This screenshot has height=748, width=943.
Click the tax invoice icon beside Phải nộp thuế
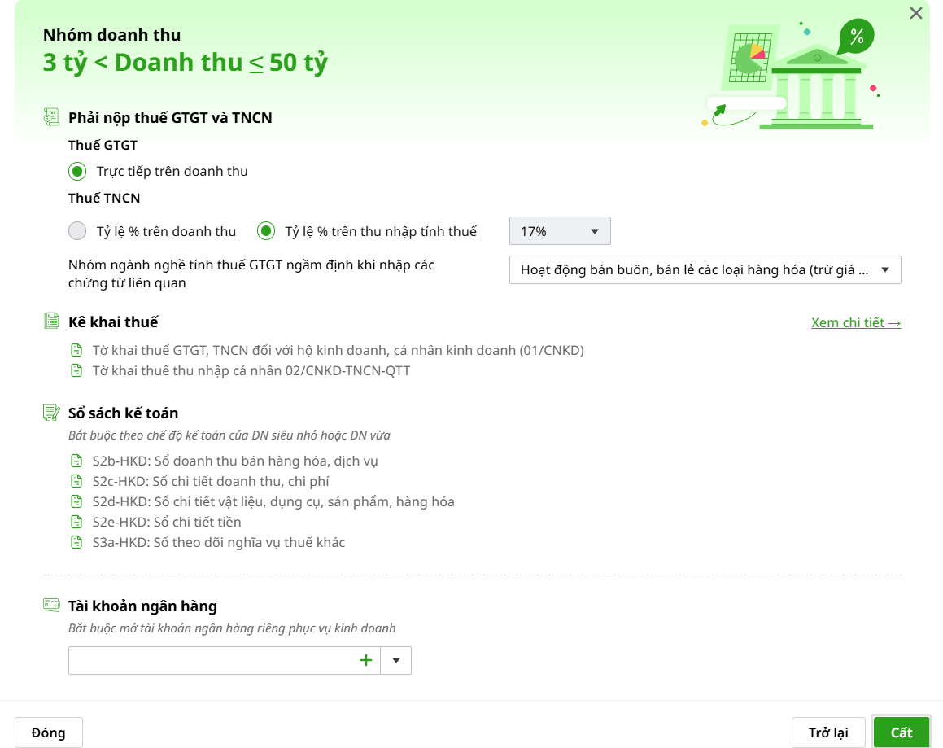click(51, 117)
